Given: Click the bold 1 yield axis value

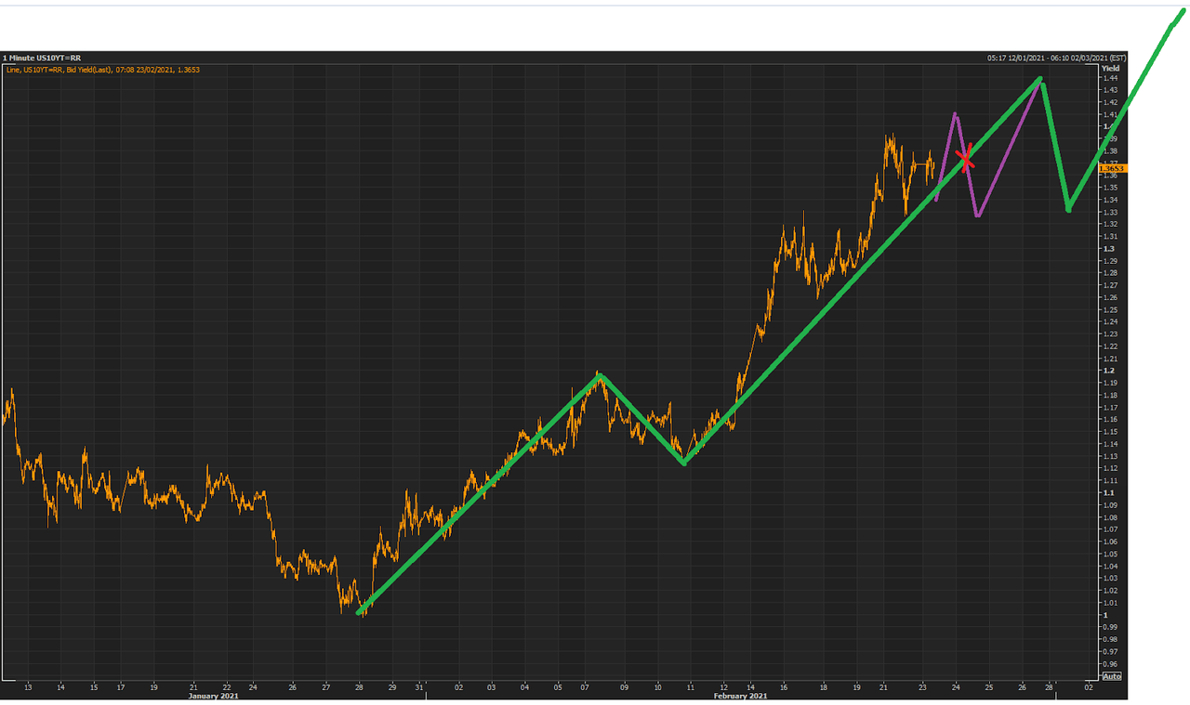Looking at the screenshot, I should (x=1104, y=615).
